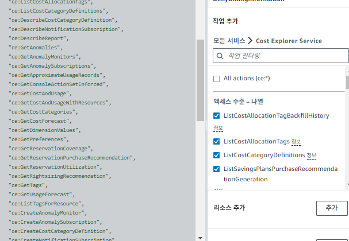The image size is (349, 241).
Task: Open 정보 link next to ListCostCategoryDefinitions
Action: click(x=312, y=156)
